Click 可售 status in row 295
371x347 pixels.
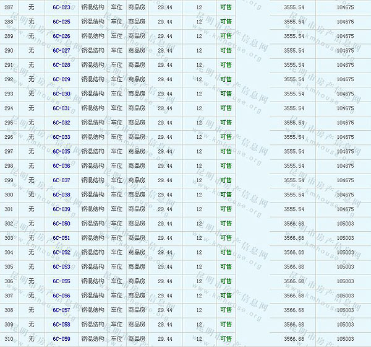click(226, 123)
